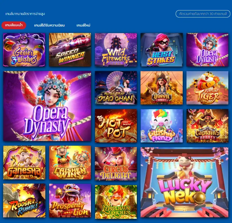This screenshot has width=232, height=223.
Task: Switch to the เกมส์ใหม่ tab
Action: pos(83,25)
